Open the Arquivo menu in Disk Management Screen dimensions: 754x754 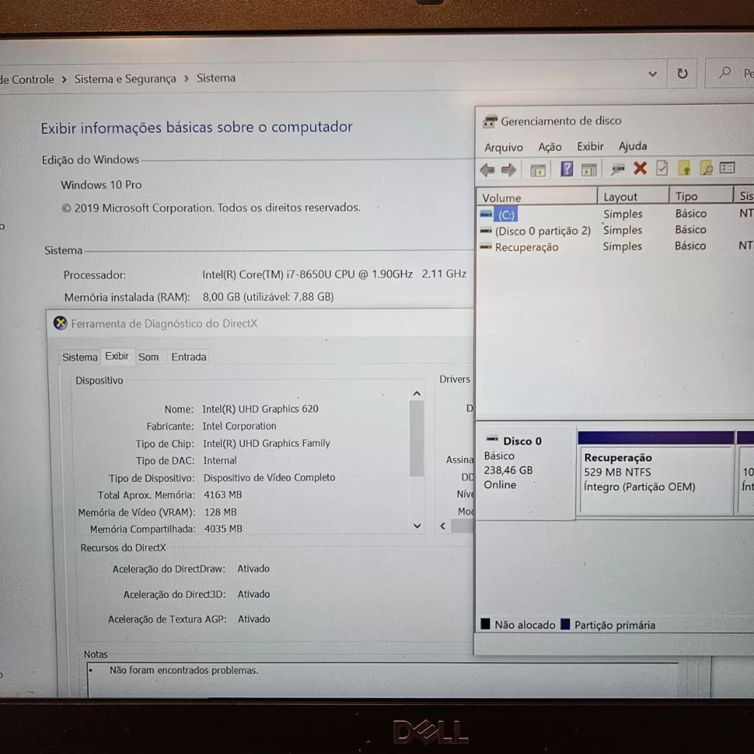click(503, 146)
